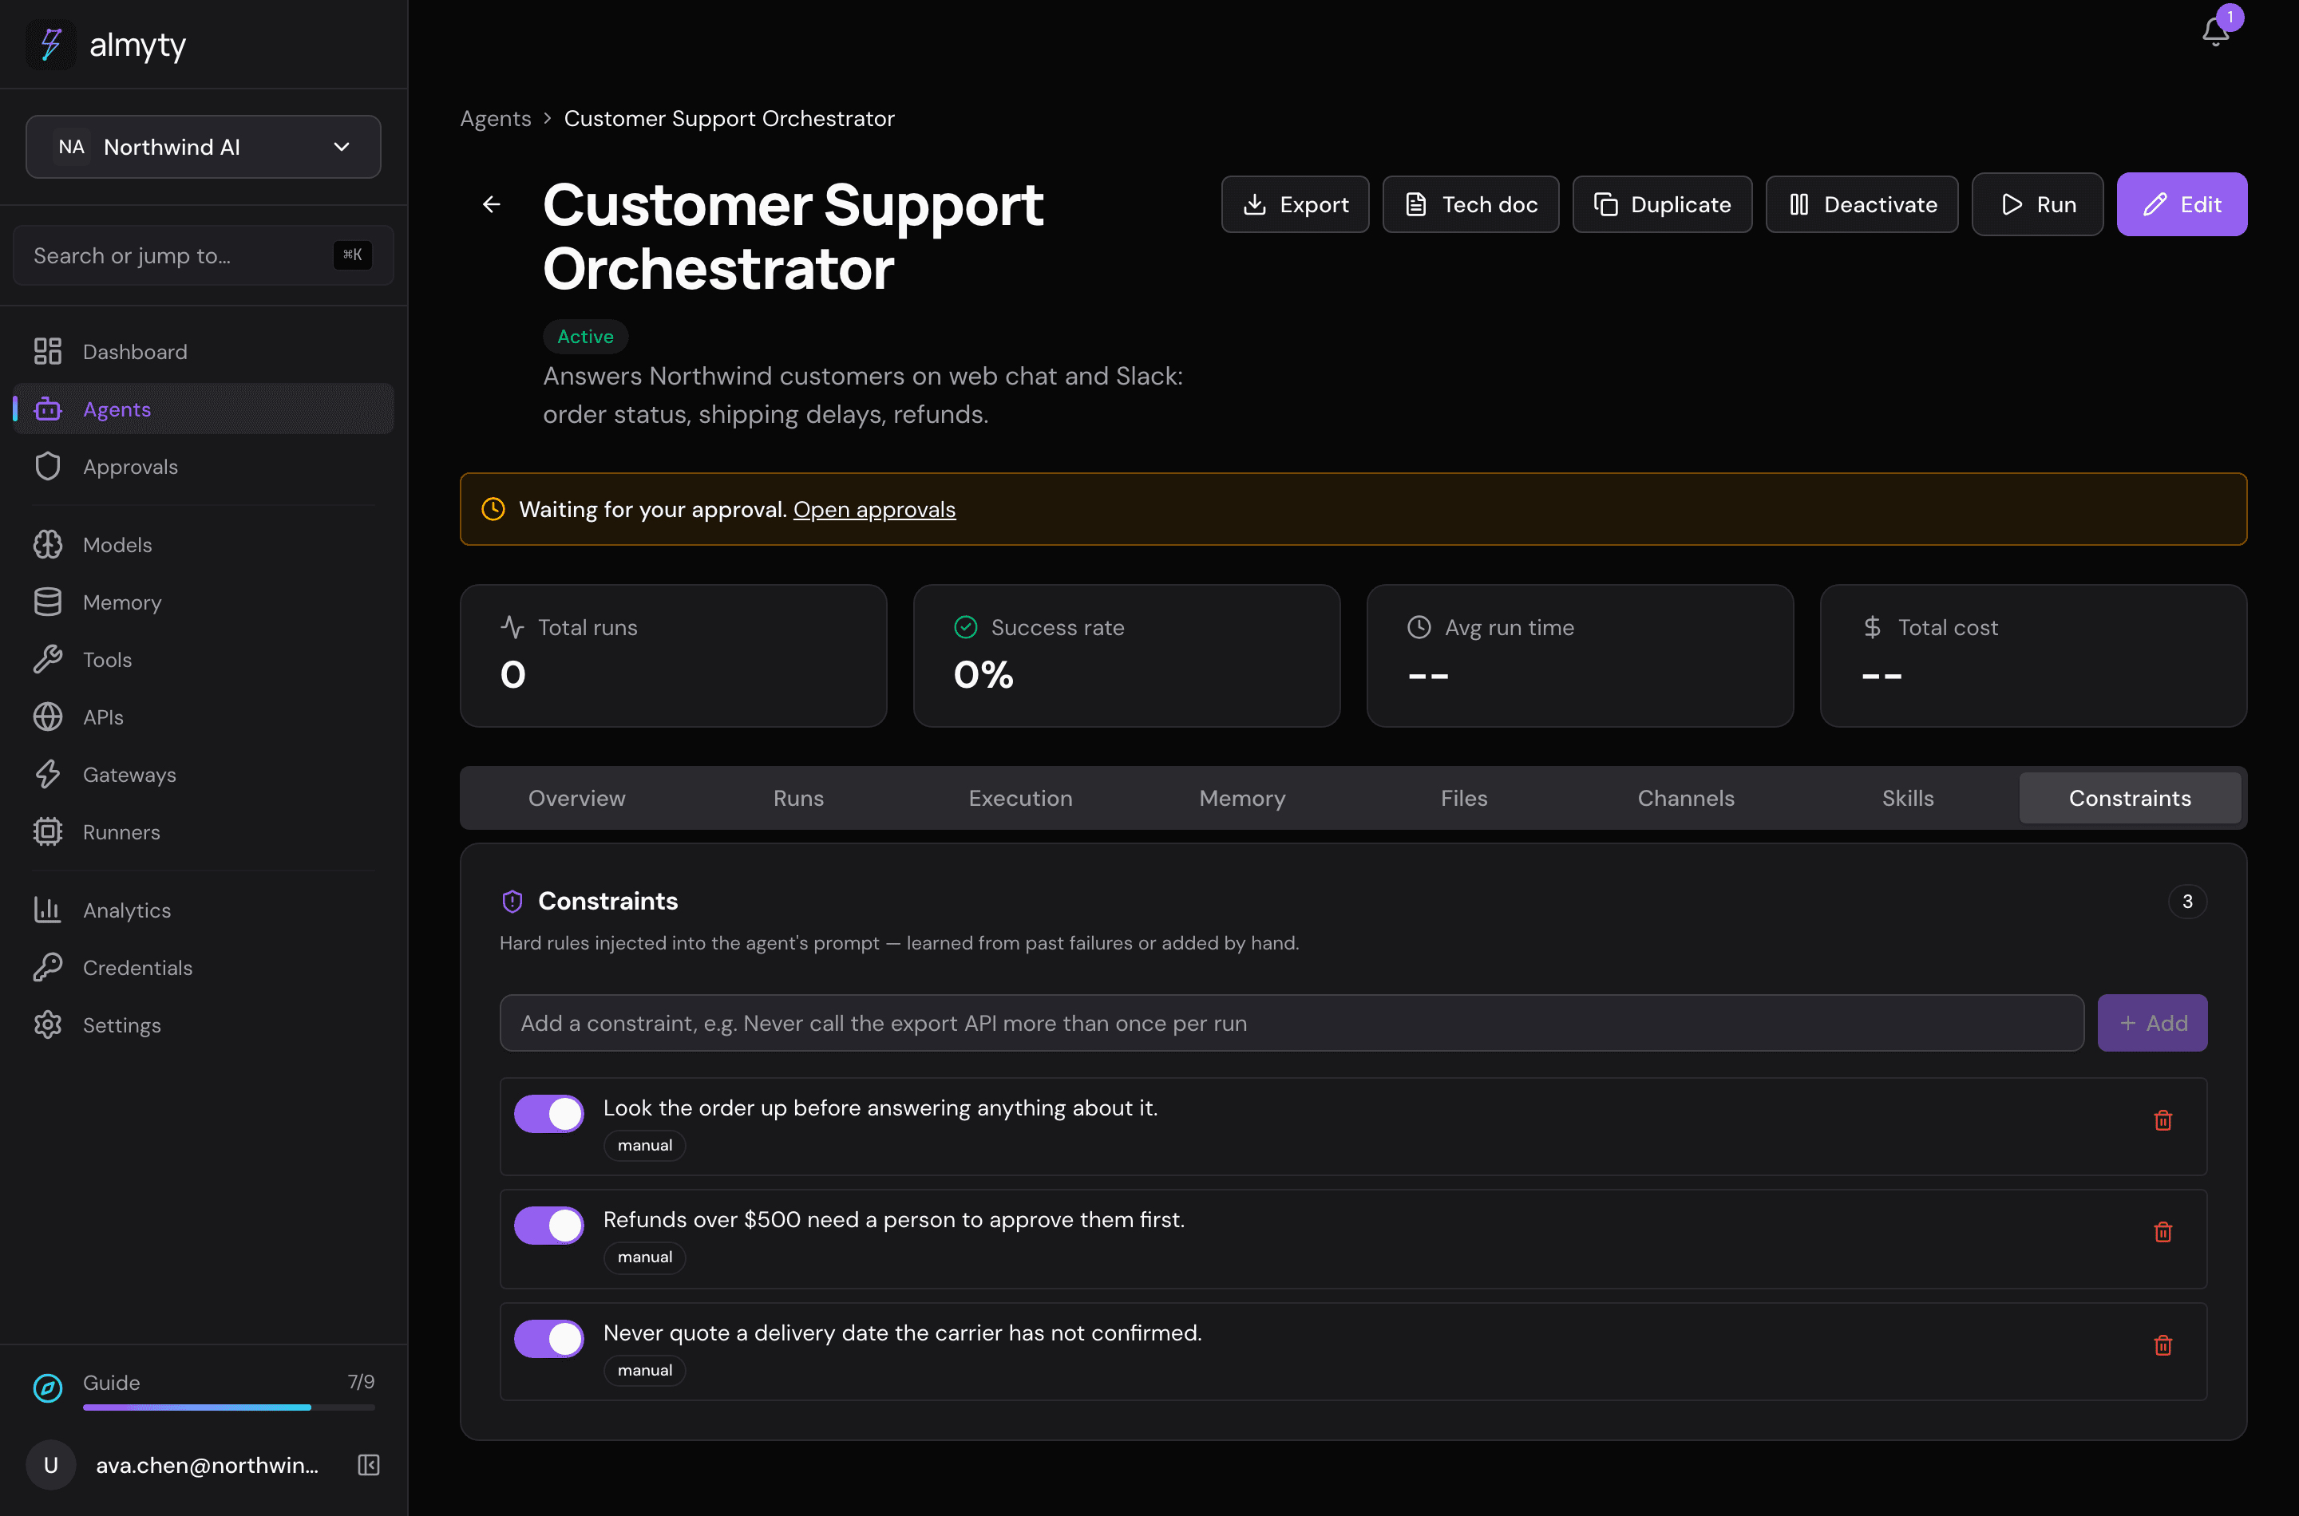
Task: Click the Guide progress bar
Action: [228, 1407]
